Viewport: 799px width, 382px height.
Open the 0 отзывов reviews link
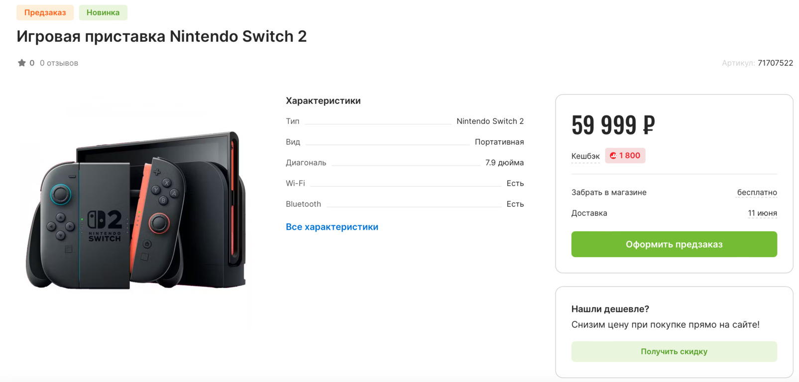point(59,63)
